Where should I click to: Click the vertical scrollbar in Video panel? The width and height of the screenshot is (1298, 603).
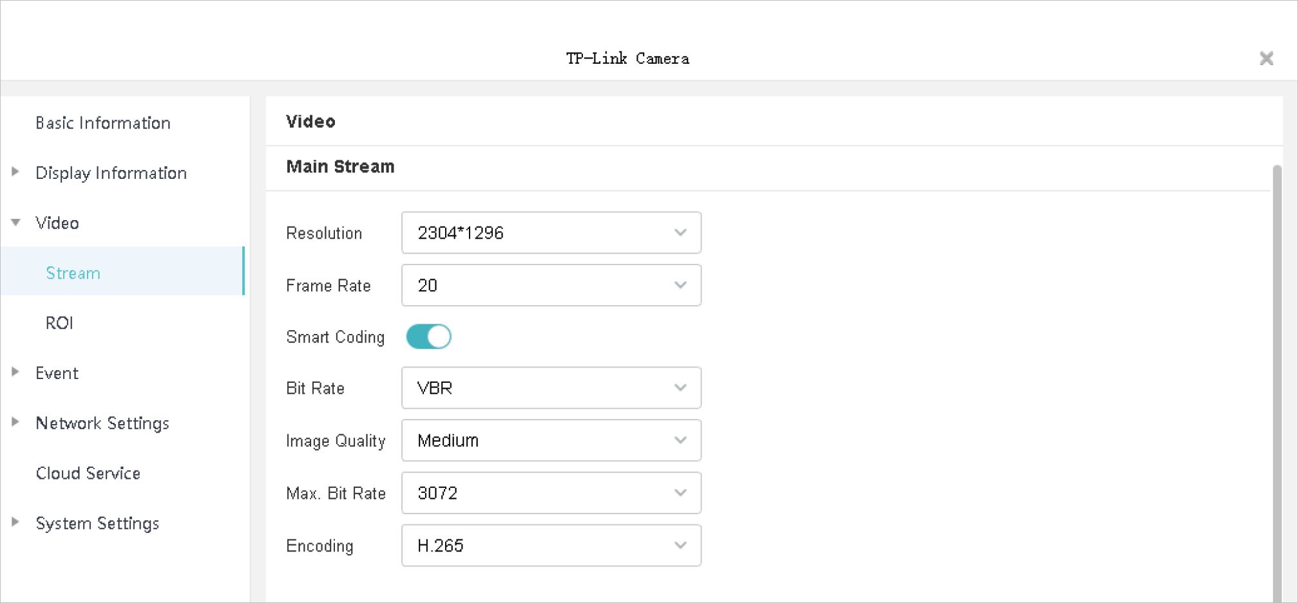click(x=1276, y=386)
